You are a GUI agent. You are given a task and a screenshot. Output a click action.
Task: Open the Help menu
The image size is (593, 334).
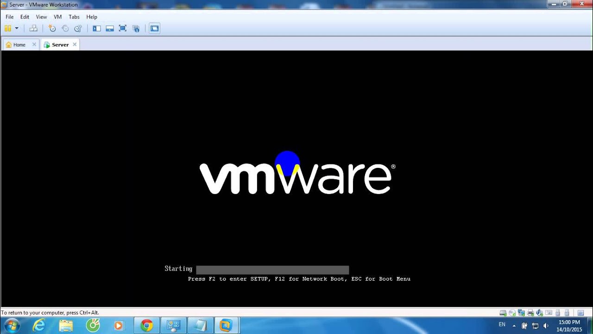coord(92,17)
